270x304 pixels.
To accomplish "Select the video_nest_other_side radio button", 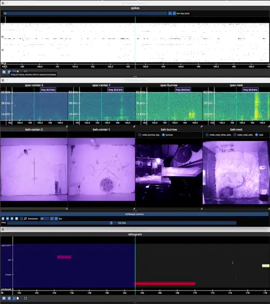I will (x=207, y=135).
